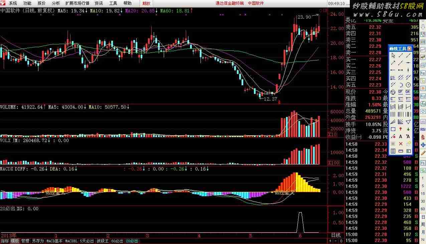Select the rectangle drawing tool
The height and width of the screenshot is (244, 426).
pyautogui.click(x=393, y=129)
